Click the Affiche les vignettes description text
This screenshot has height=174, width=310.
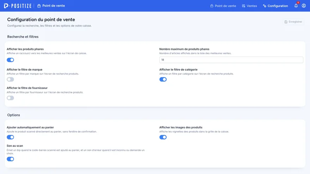[x=194, y=131]
